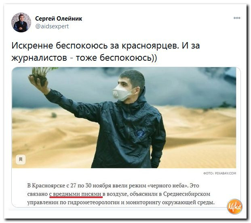This screenshot has width=251, height=223.
Task: Click the tweet line starting with Искренне беспокоюсь
Action: (x=105, y=45)
